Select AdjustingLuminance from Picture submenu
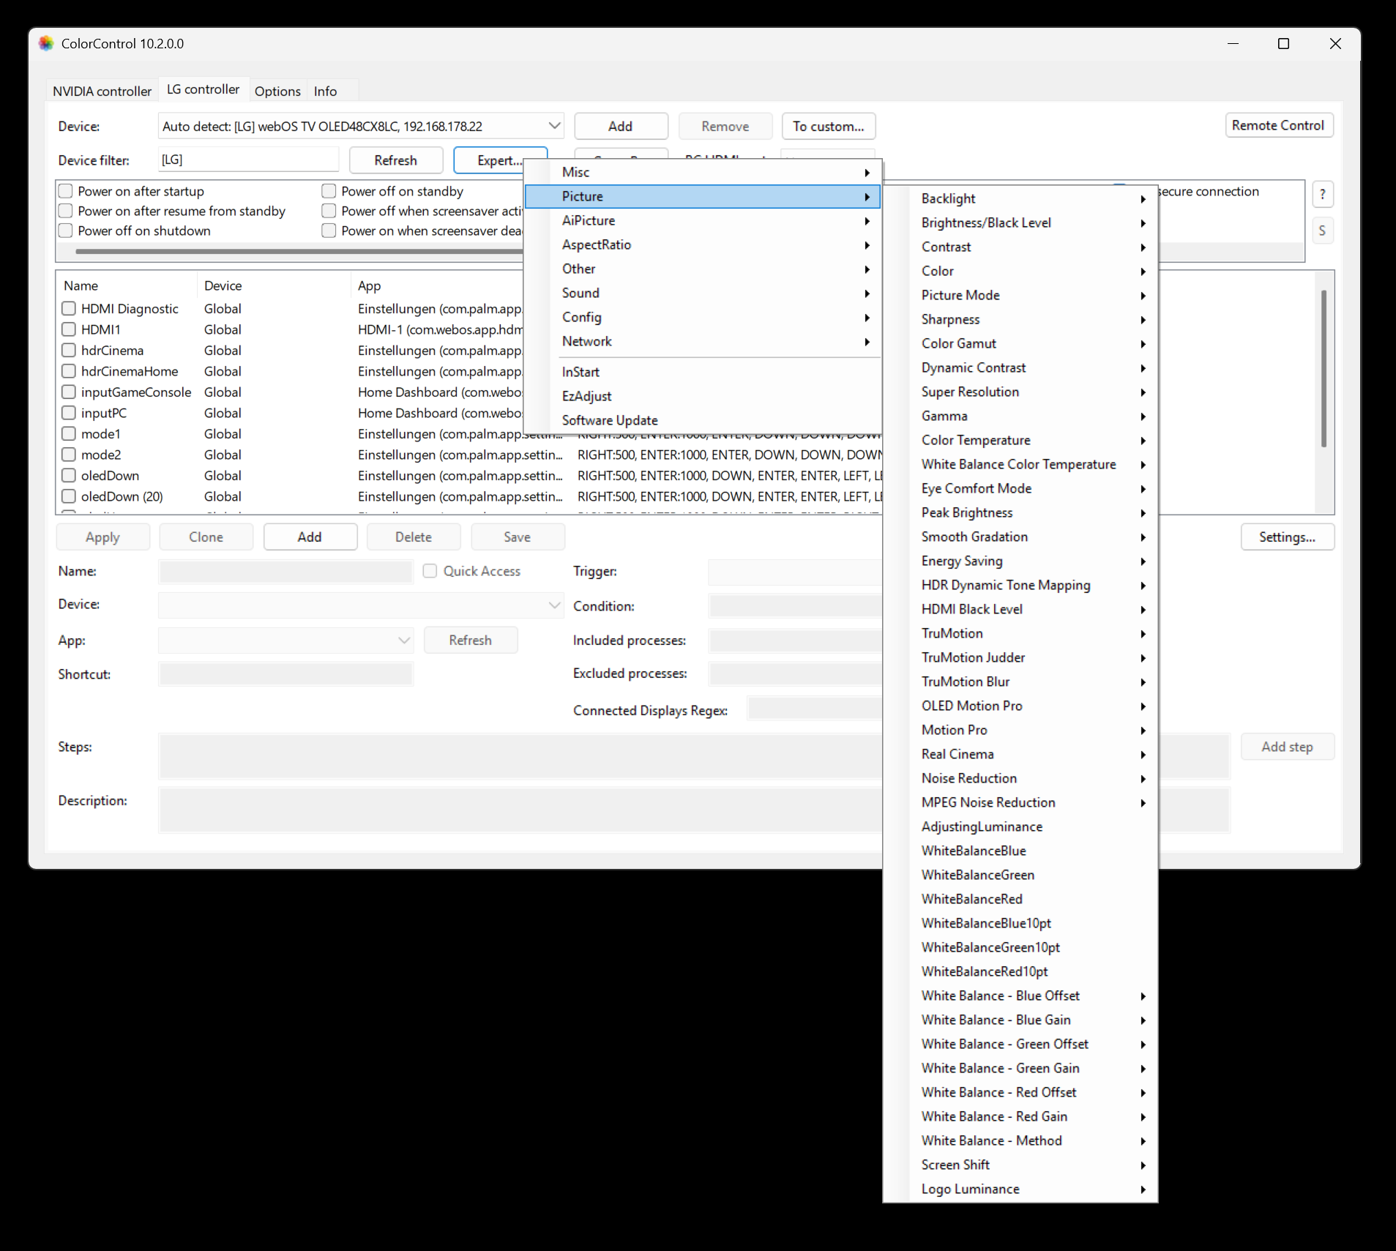 tap(1020, 826)
